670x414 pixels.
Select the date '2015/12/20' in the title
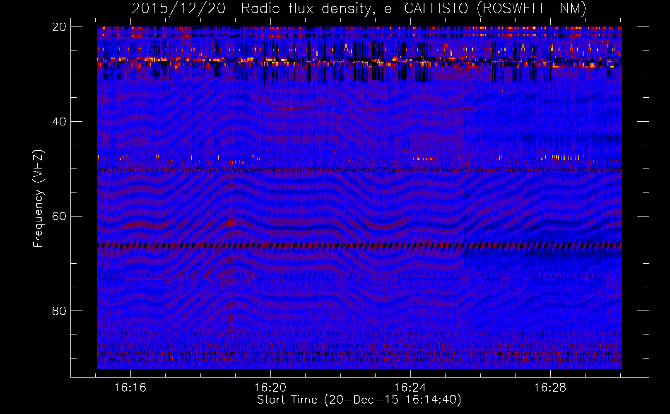tap(178, 8)
